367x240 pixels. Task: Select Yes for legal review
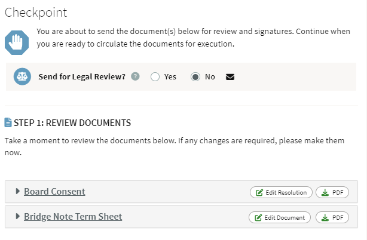pyautogui.click(x=155, y=76)
